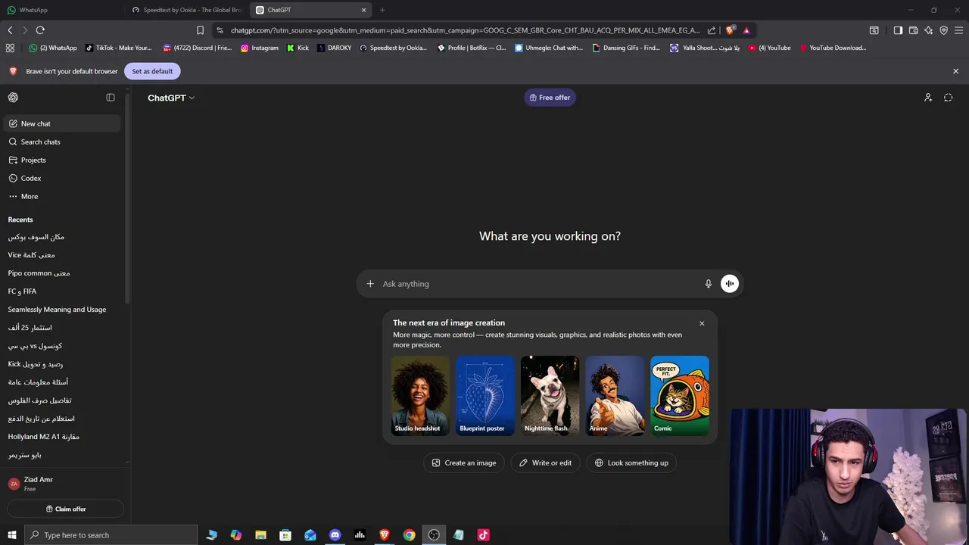The height and width of the screenshot is (545, 969).
Task: Select the Blueprint poster thumbnail
Action: point(485,395)
